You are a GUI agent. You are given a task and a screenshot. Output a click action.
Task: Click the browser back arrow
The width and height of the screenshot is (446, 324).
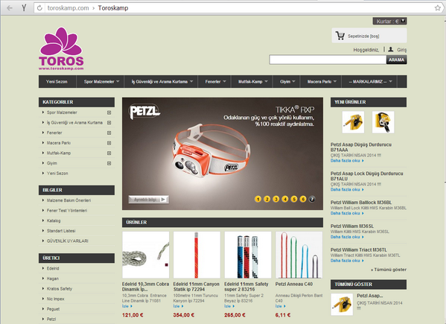10,8
